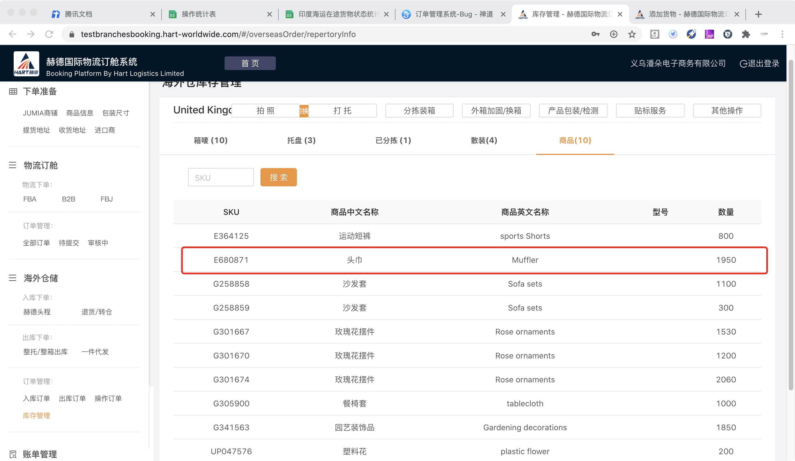The image size is (795, 461).
Task: Open 全部订单 in sidebar
Action: click(x=36, y=243)
